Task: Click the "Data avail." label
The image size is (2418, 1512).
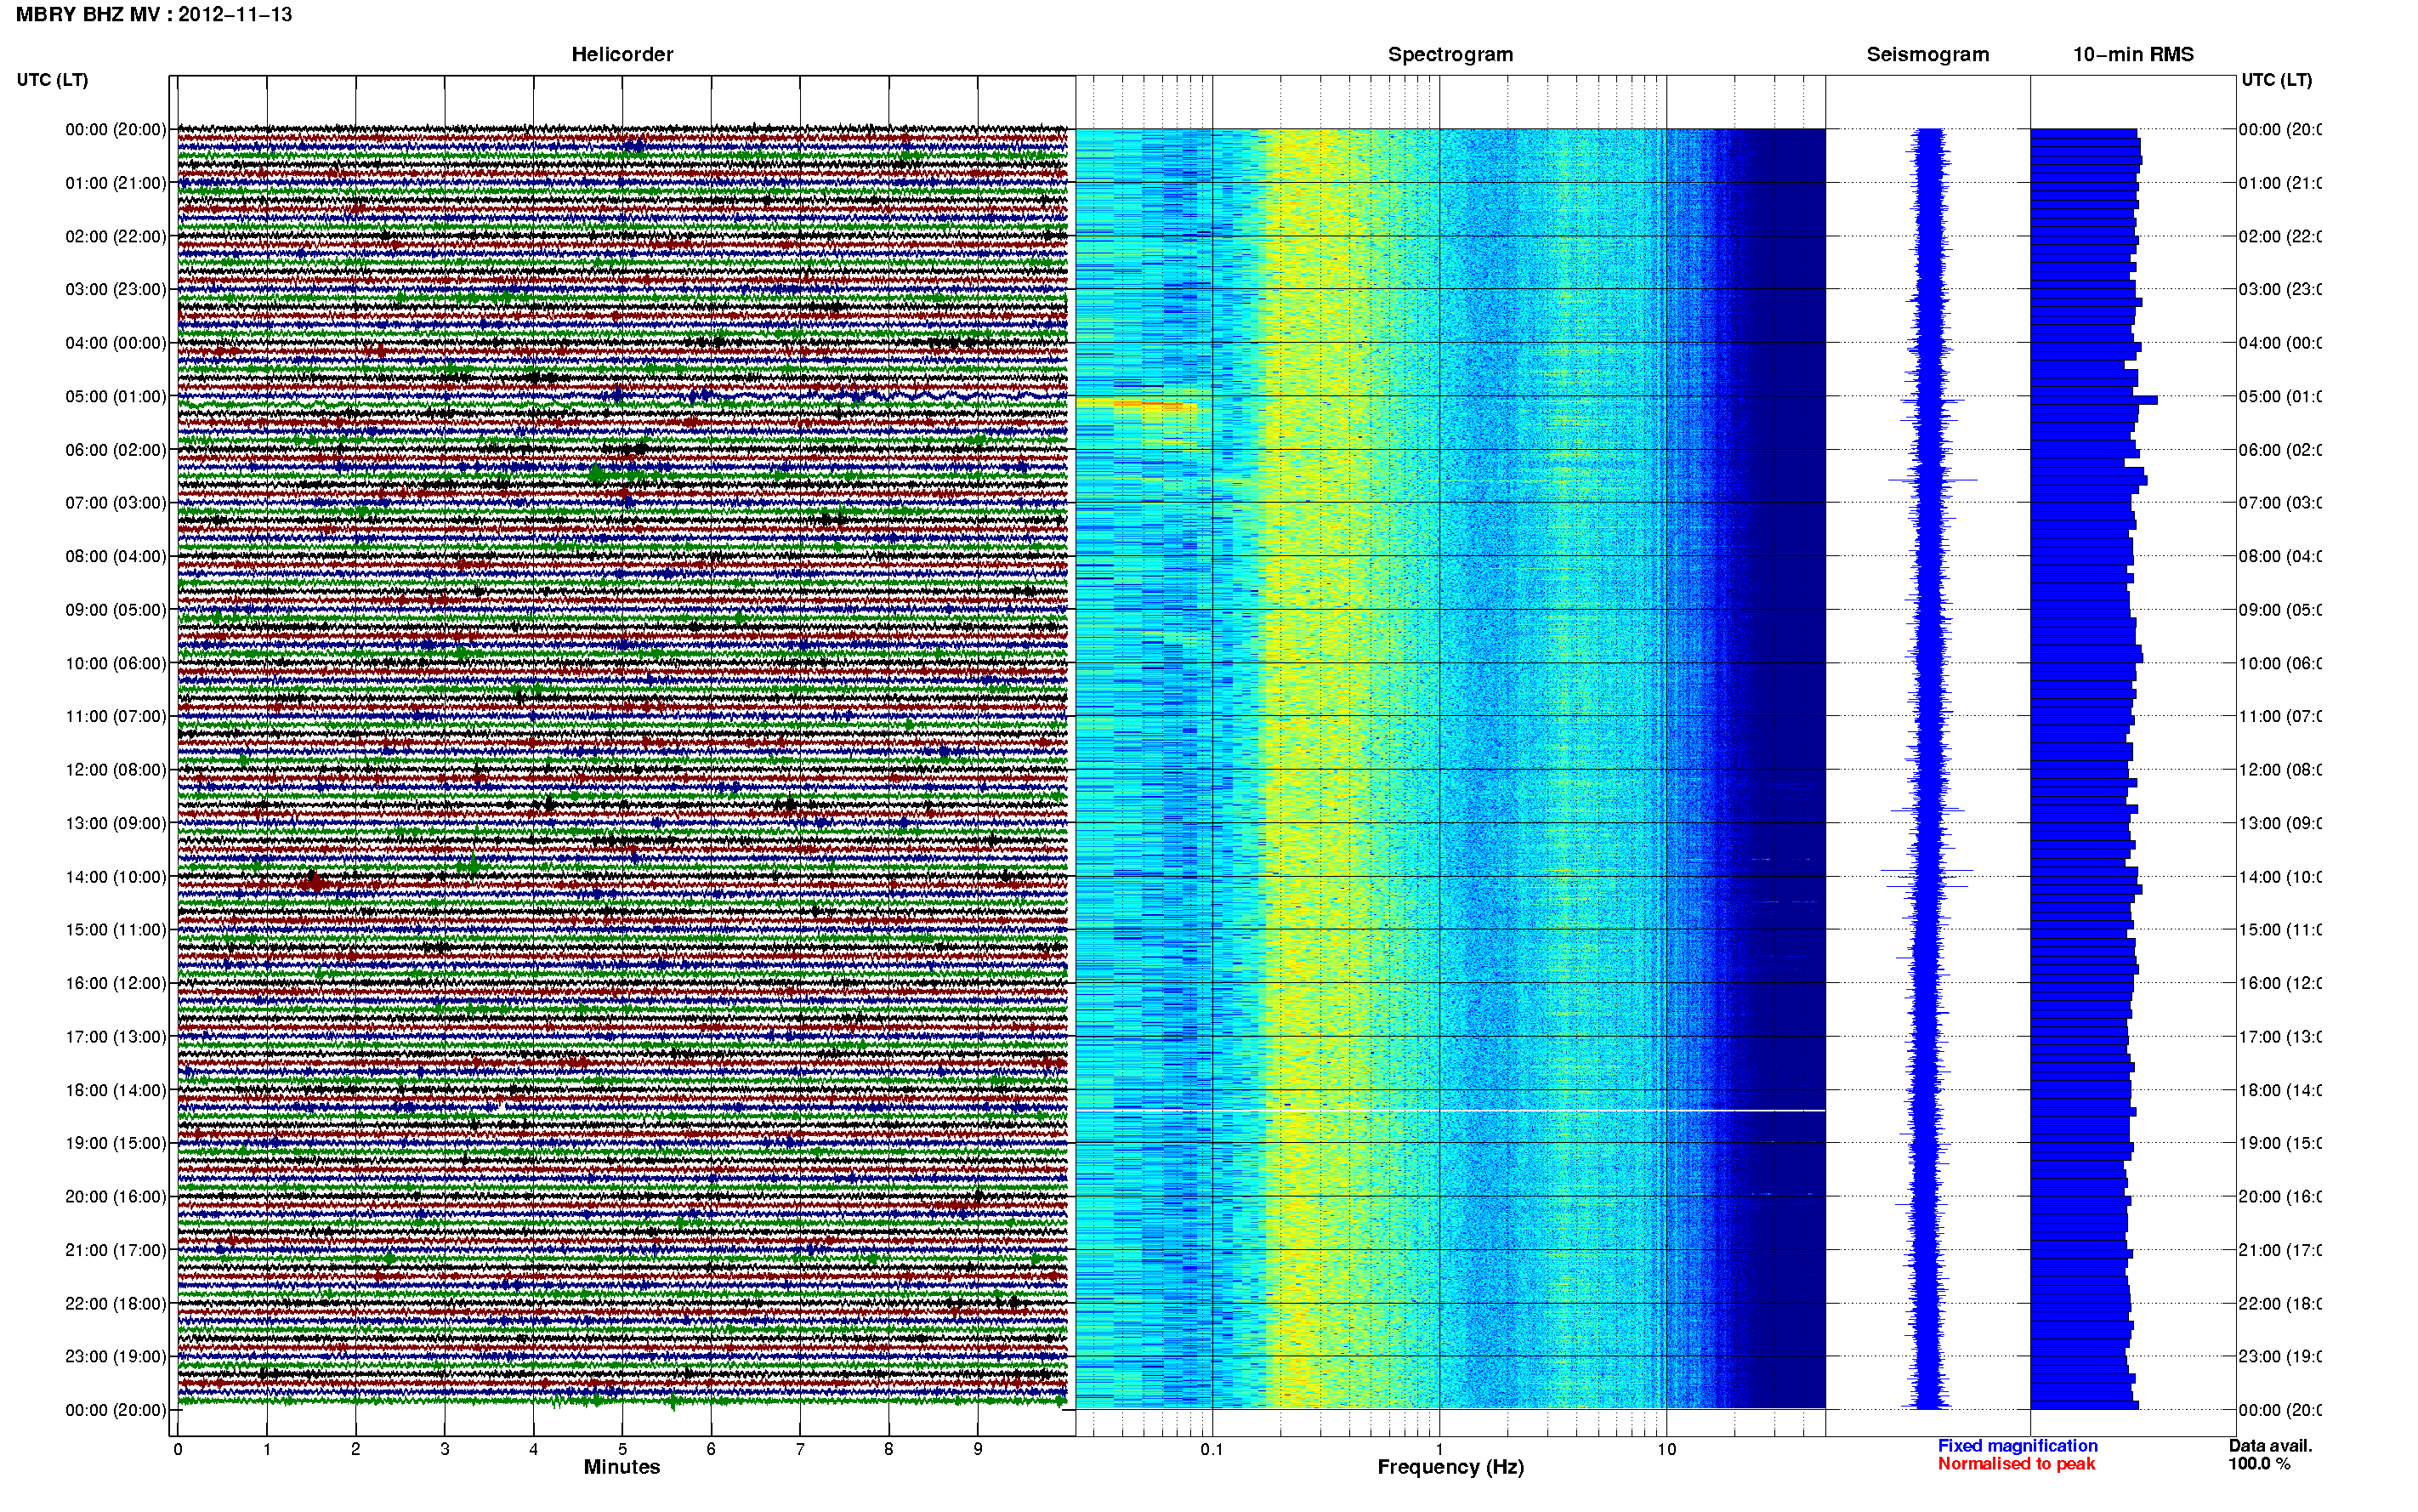Action: [2270, 1446]
